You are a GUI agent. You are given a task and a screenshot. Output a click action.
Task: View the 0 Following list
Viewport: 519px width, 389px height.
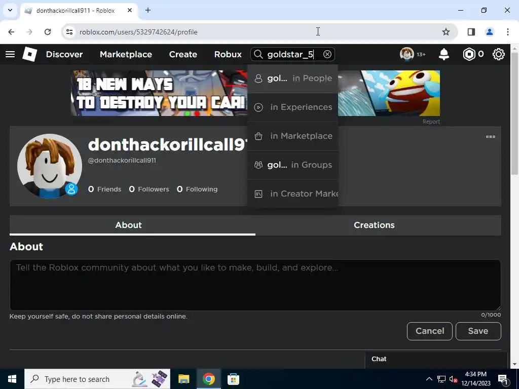pos(197,189)
